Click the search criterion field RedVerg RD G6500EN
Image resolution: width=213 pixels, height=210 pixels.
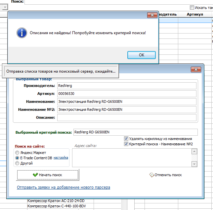135,132
